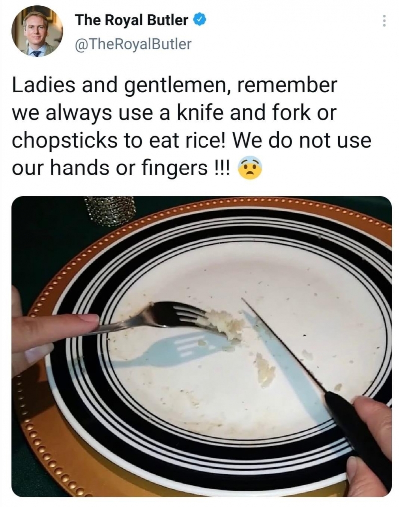Image resolution: width=399 pixels, height=507 pixels.
Task: Open The Royal Butler profile avatar
Action: (x=37, y=32)
